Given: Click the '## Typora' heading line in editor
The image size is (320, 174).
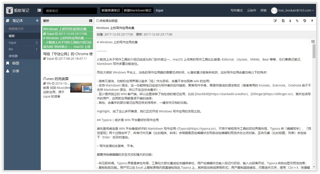Looking at the screenshot, I should [x=128, y=120].
